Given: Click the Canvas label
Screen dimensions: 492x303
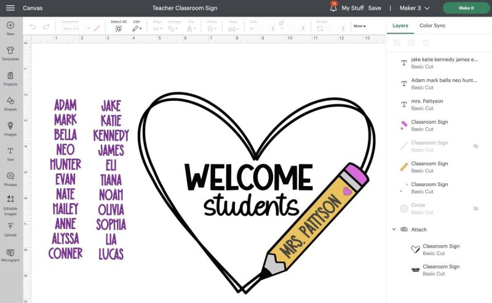Looking at the screenshot, I should click(33, 8).
